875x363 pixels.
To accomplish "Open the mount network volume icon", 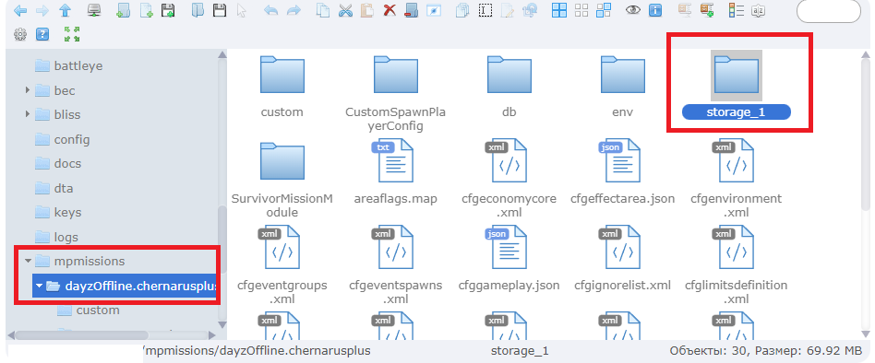I will [95, 10].
